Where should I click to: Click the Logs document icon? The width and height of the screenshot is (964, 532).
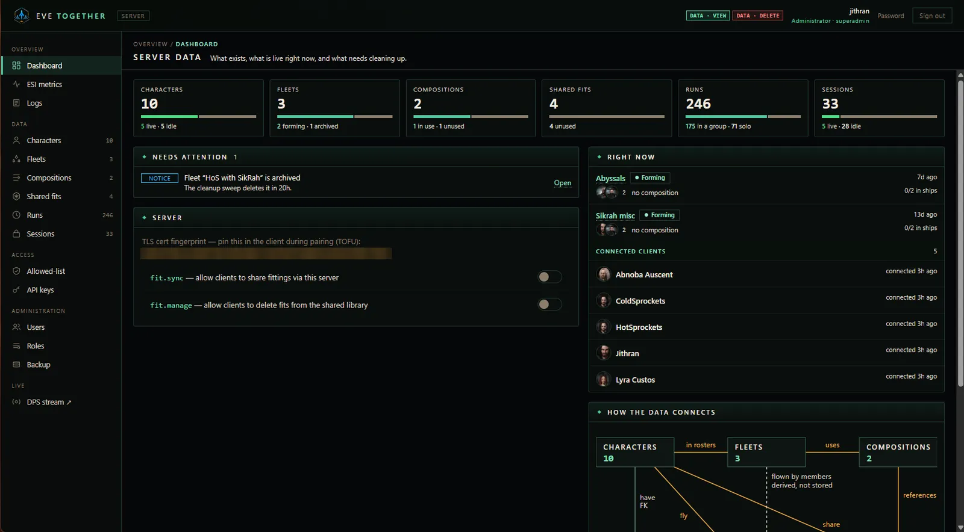[16, 103]
